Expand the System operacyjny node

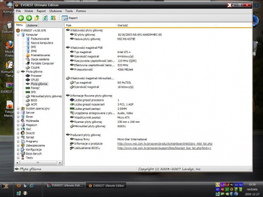[18, 109]
